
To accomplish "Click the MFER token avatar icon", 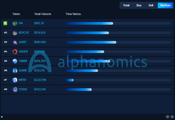I will click(15, 80).
